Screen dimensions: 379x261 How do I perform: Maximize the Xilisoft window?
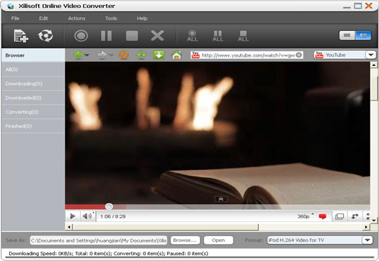click(x=358, y=6)
